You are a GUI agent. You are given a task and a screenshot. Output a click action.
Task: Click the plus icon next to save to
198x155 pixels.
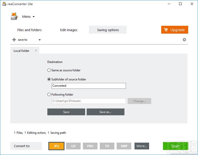click(x=14, y=40)
